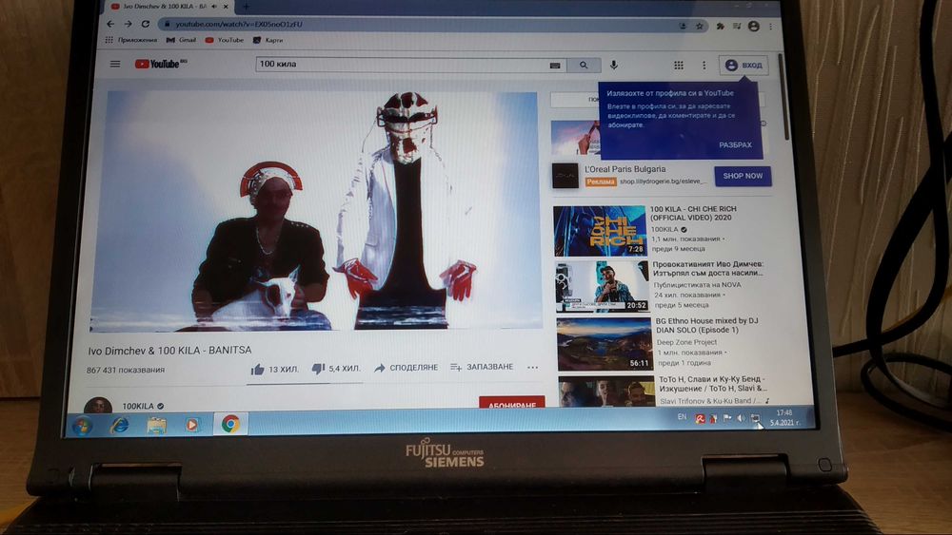
Task: Open 100 KILA - CHI CHE RICH title link
Action: tap(693, 213)
